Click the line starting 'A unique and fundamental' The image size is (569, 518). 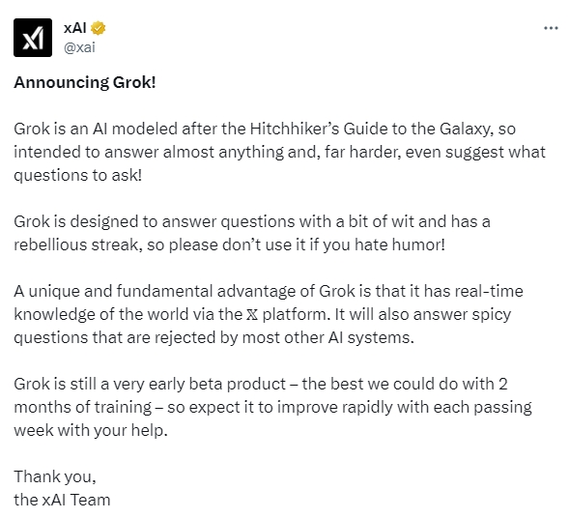click(x=269, y=291)
